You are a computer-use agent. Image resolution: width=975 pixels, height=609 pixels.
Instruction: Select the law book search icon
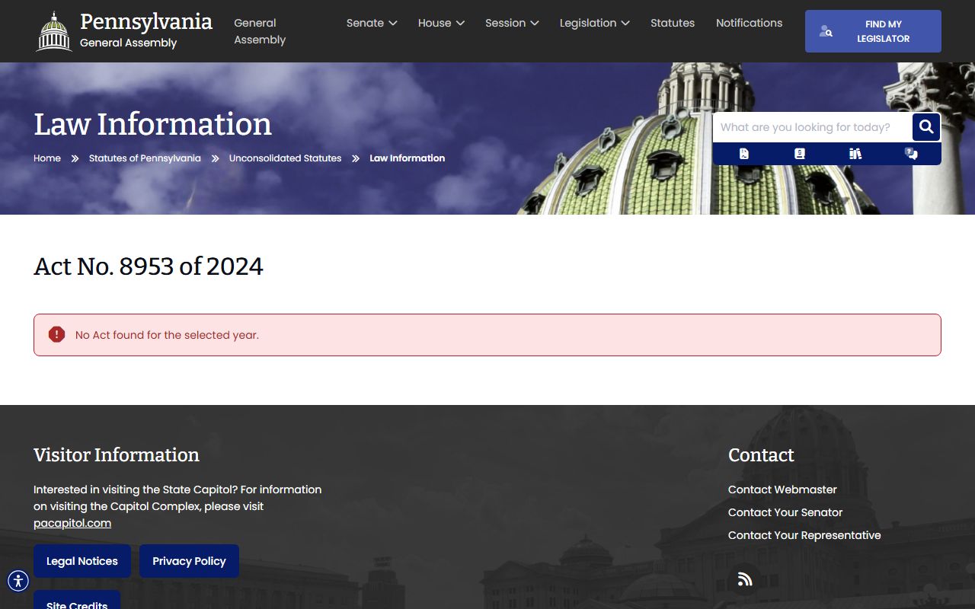(x=799, y=154)
